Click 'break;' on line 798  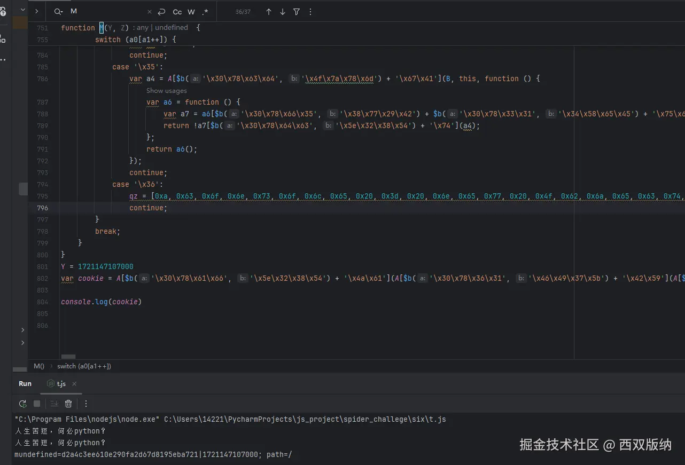[x=108, y=232]
